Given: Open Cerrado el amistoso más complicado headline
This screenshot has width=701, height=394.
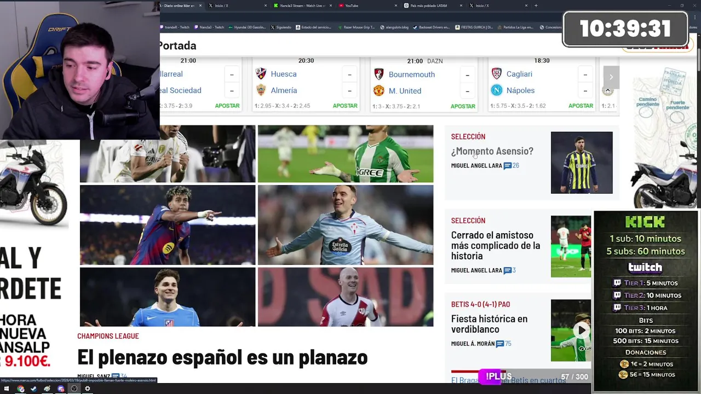Looking at the screenshot, I should [x=496, y=245].
